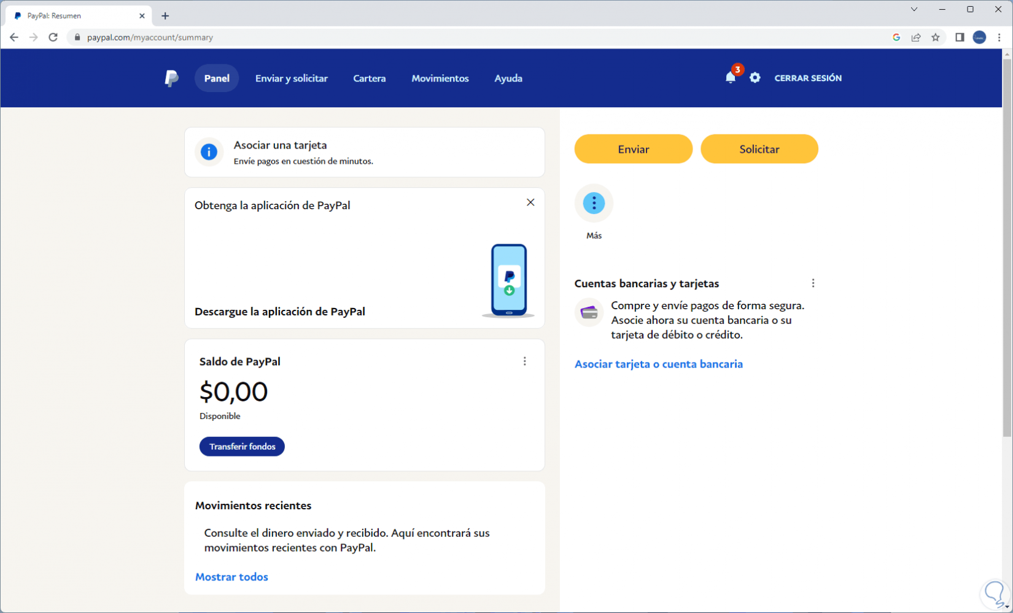Screen dimensions: 1013x613
Task: Click the Más three-dot circle icon
Action: [x=594, y=203]
